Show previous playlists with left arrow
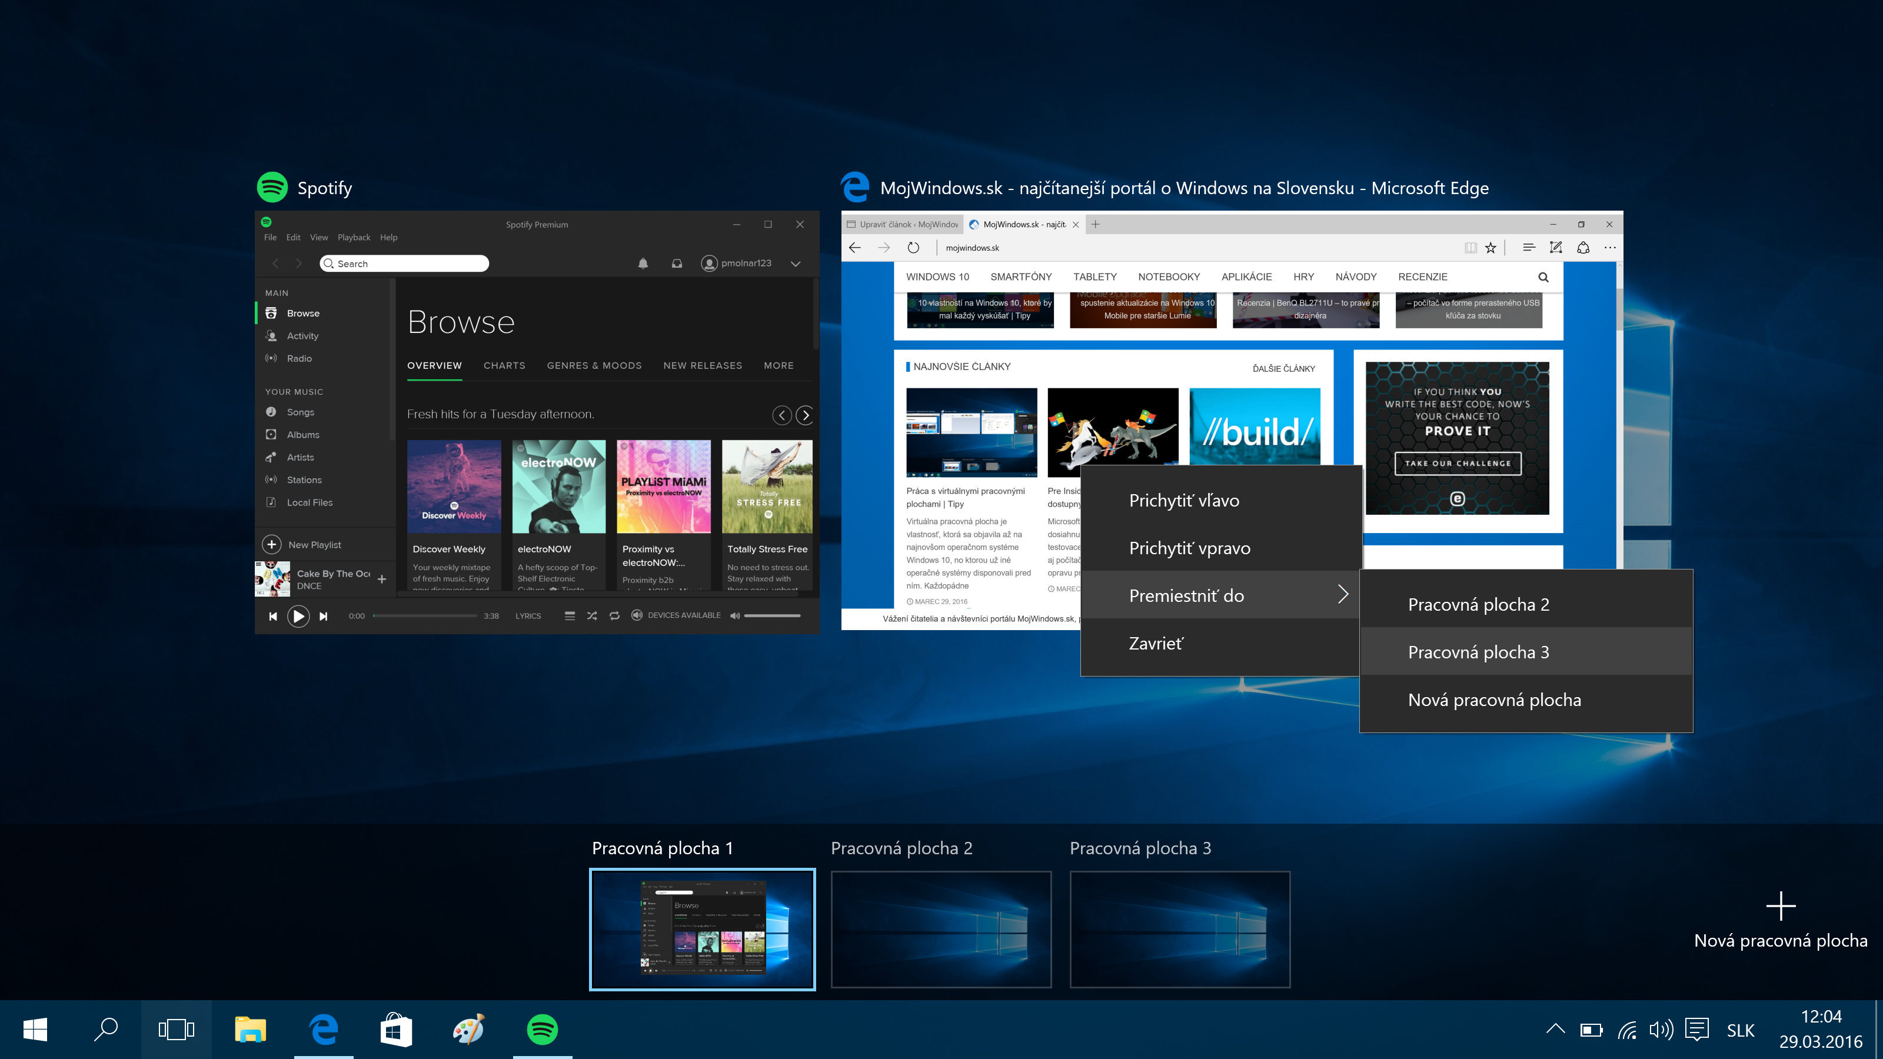This screenshot has width=1883, height=1059. pos(781,415)
